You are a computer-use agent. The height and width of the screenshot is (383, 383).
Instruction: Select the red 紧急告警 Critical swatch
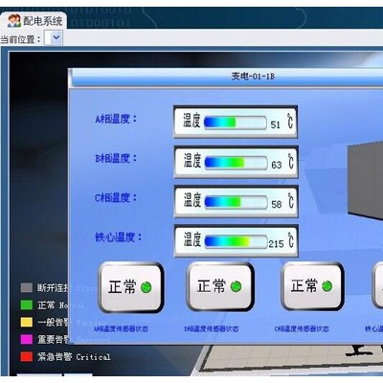(x=27, y=356)
